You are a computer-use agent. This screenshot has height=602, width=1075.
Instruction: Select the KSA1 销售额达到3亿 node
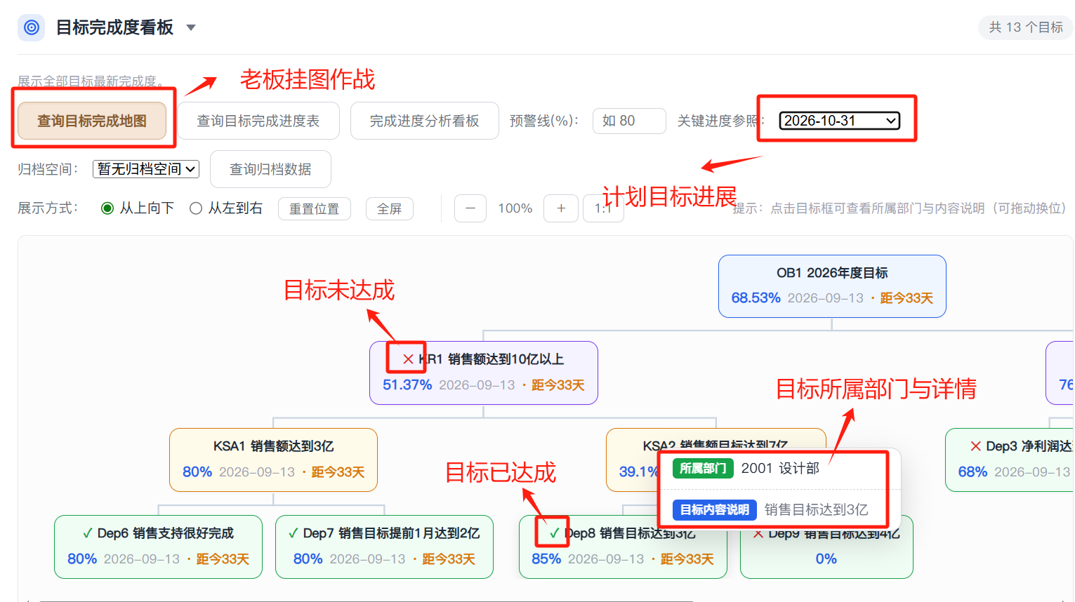[273, 460]
